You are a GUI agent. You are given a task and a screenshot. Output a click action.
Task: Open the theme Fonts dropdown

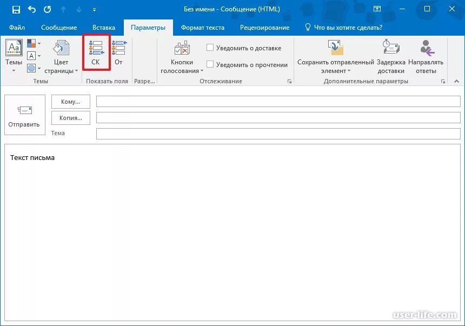tap(34, 56)
